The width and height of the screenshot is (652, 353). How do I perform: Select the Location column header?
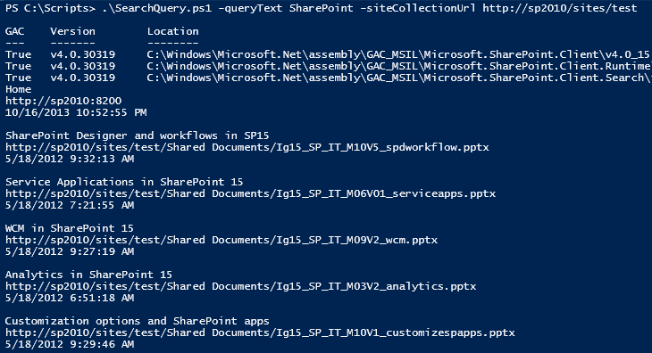point(173,31)
